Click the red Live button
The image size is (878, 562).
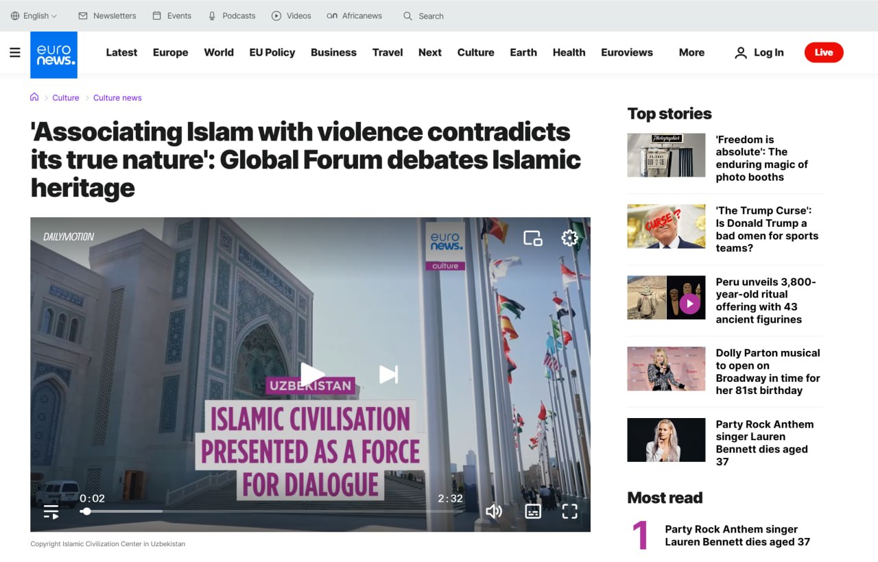[824, 52]
